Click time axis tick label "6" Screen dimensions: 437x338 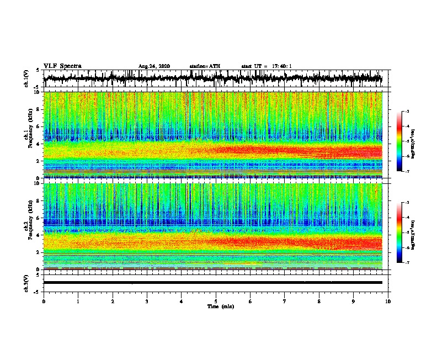click(x=251, y=302)
